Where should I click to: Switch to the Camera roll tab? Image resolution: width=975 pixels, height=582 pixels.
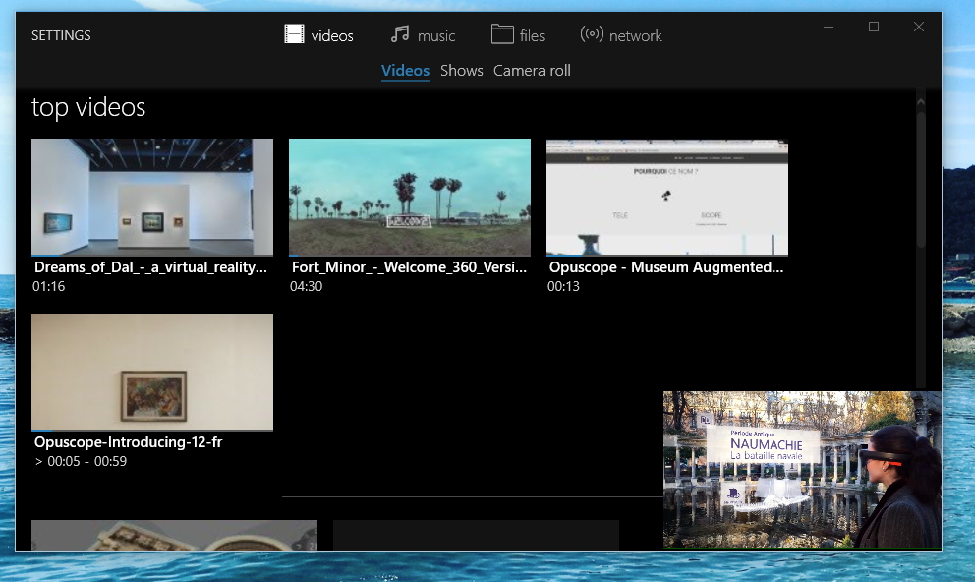coord(532,71)
